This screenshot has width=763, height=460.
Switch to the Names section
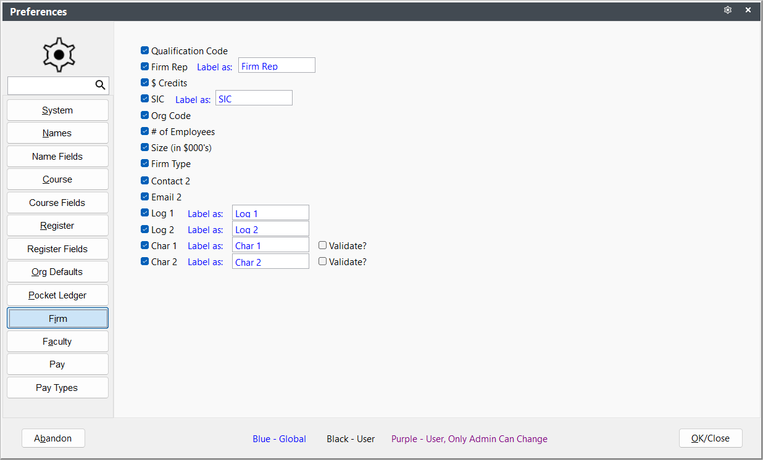[x=57, y=133]
